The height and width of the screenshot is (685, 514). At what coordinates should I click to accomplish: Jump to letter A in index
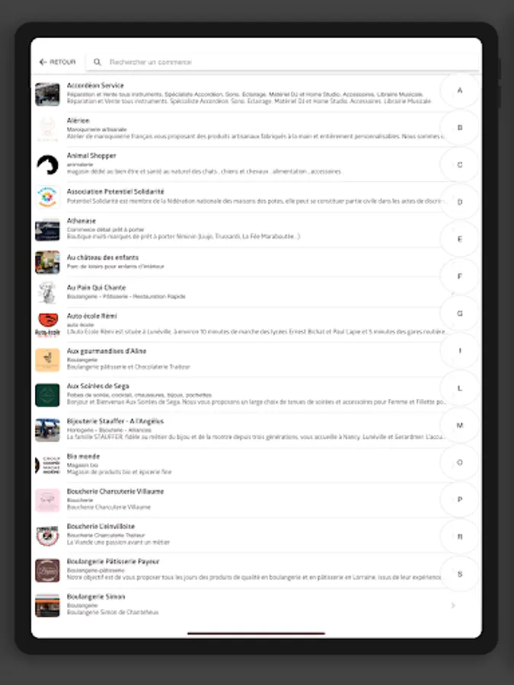[459, 91]
